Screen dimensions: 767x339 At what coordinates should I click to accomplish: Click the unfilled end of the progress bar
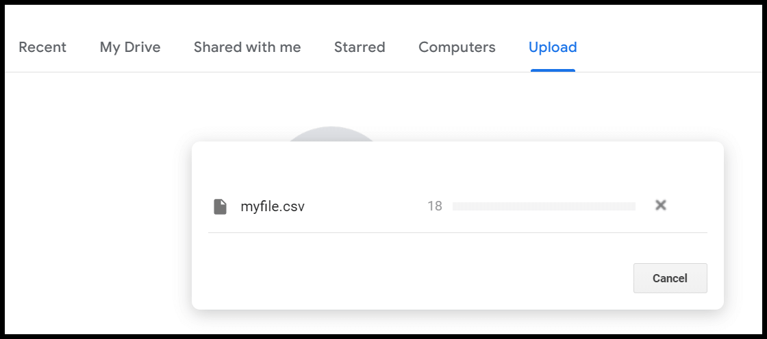612,206
